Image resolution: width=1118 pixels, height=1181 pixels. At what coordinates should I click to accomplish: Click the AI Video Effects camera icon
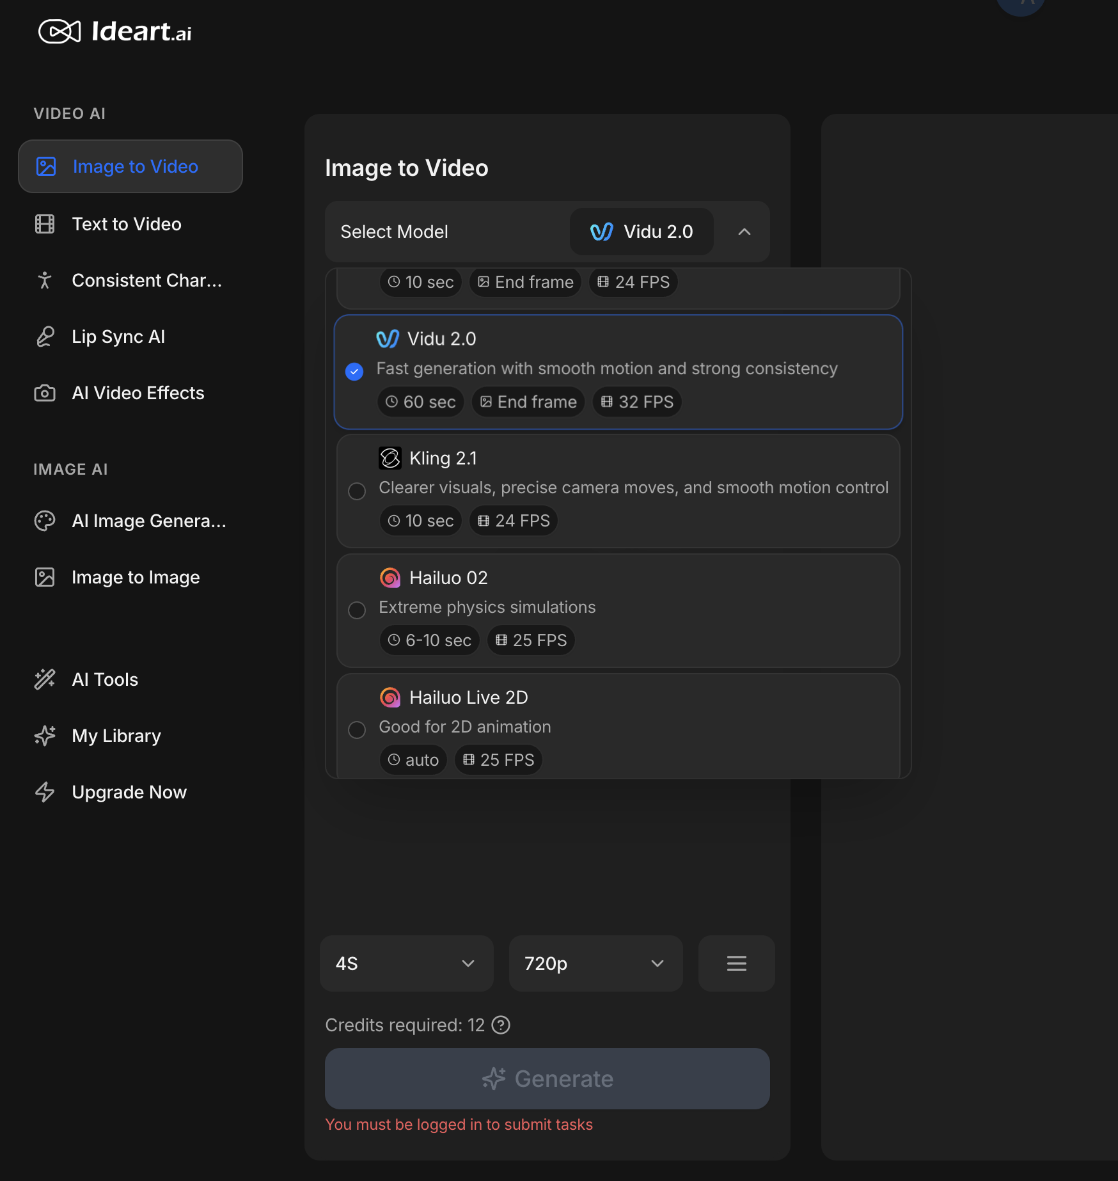coord(45,393)
